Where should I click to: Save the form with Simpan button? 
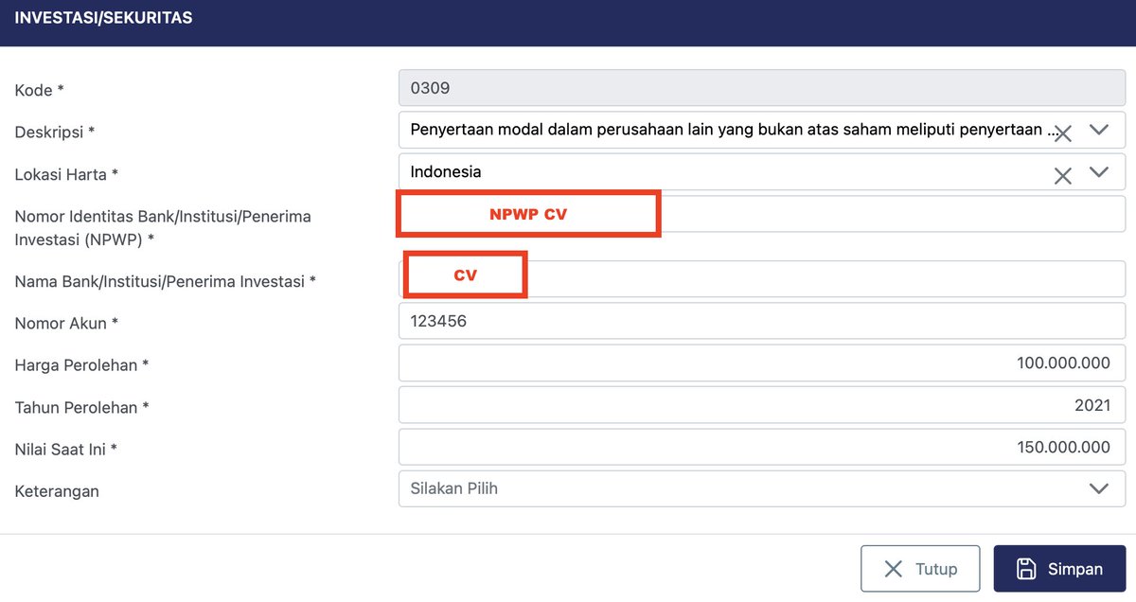(x=1059, y=569)
